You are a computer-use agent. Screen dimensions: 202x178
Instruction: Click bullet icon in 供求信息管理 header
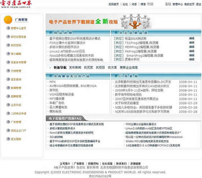116,33
